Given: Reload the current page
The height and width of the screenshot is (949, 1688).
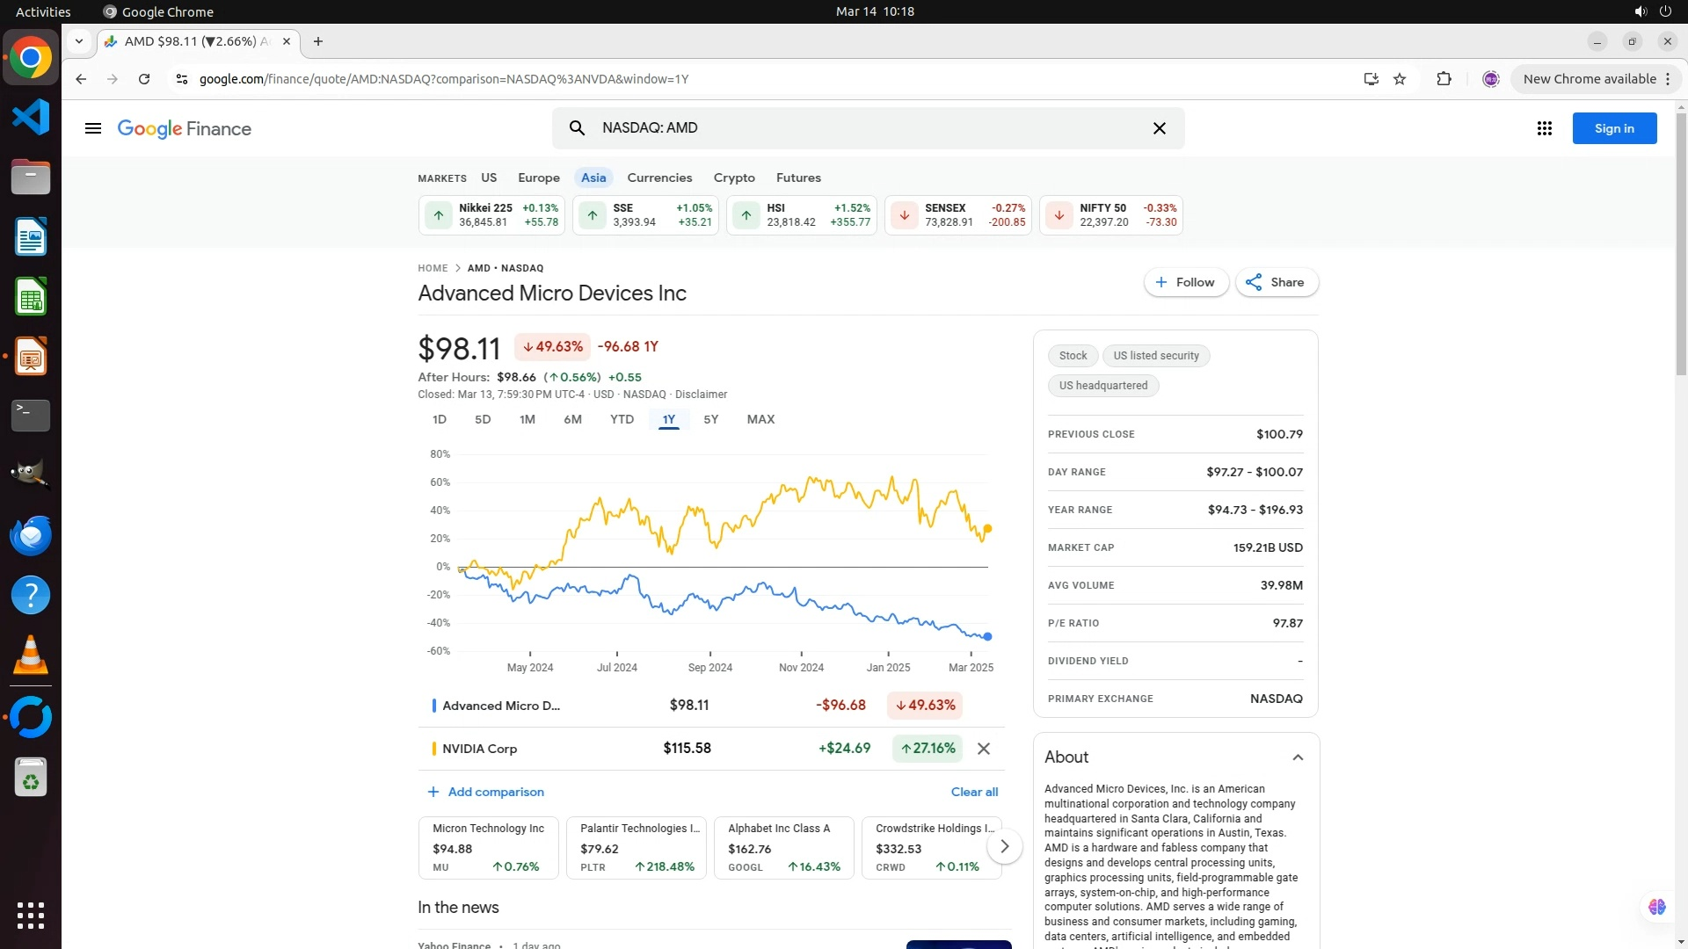Looking at the screenshot, I should click(144, 79).
